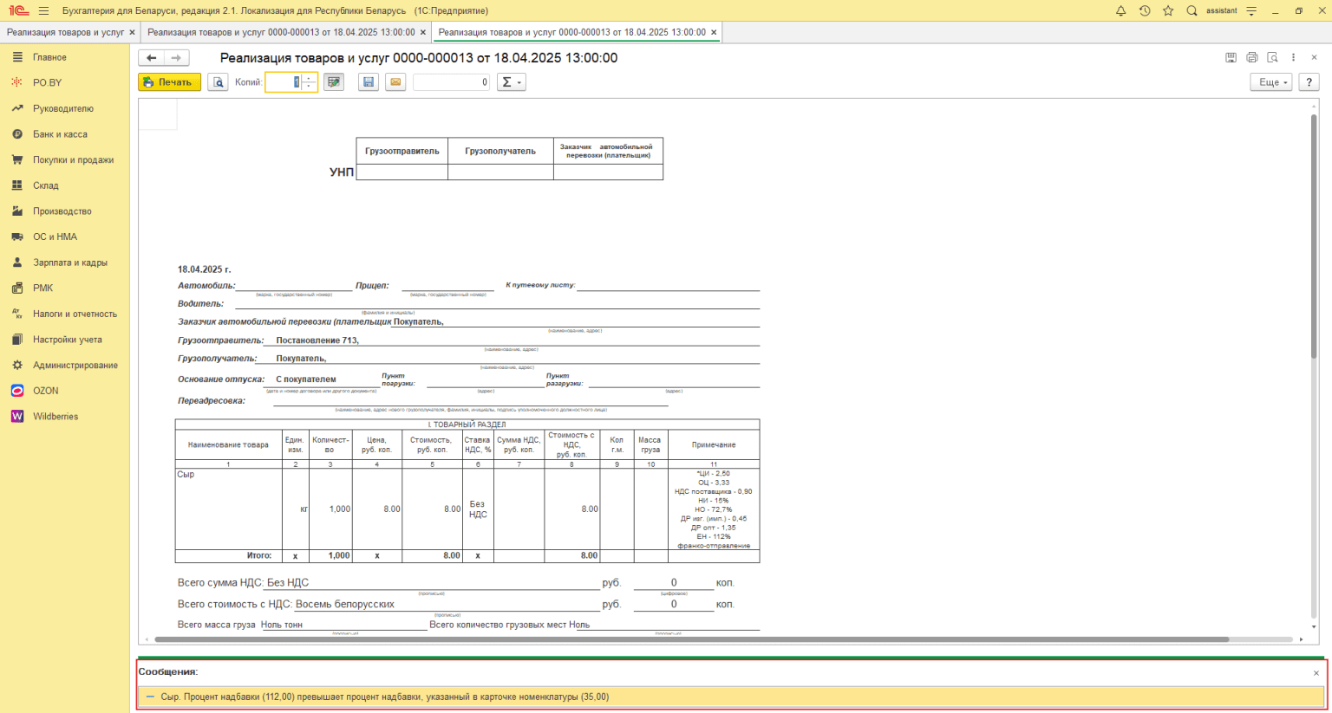This screenshot has height=713, width=1332.
Task: Save the document via the blue diskette icon
Action: point(369,82)
